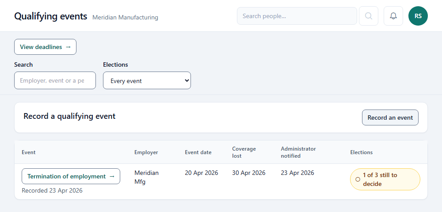This screenshot has height=212, width=442.
Task: Click the 20 Apr 2026 event date
Action: coord(202,173)
